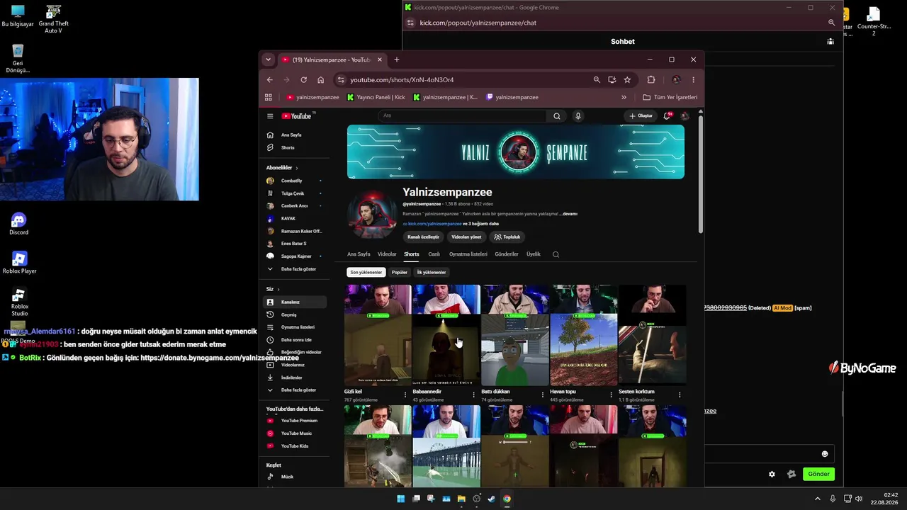Click the Videoları yönet button
The width and height of the screenshot is (907, 510).
pos(466,237)
